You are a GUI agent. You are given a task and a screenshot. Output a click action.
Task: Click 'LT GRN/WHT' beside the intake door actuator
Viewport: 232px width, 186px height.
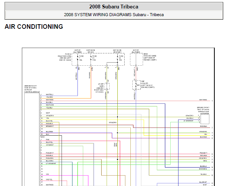pos(188,121)
